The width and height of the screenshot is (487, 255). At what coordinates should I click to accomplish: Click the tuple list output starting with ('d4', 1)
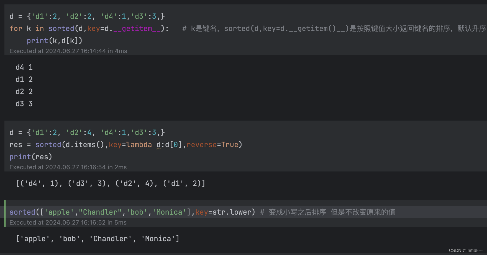pyautogui.click(x=110, y=183)
